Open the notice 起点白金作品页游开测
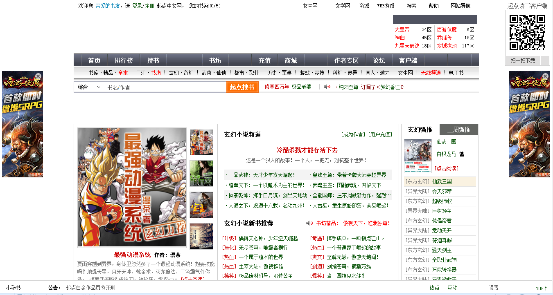The image size is (553, 295). point(91,288)
